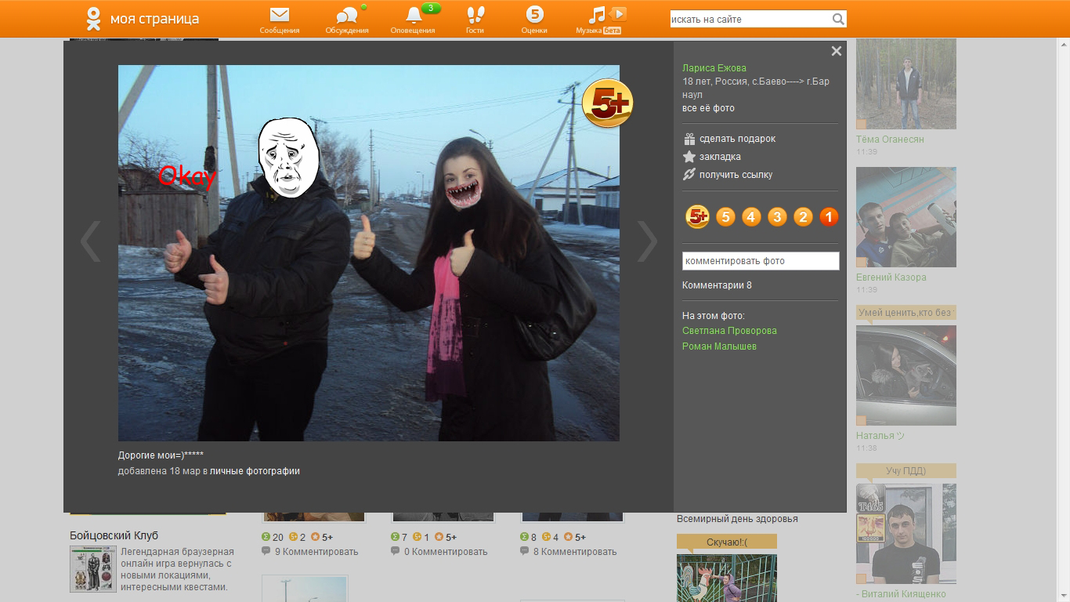Screen dimensions: 1070x602
Task: Click 8 Комментировать link
Action: pos(574,552)
